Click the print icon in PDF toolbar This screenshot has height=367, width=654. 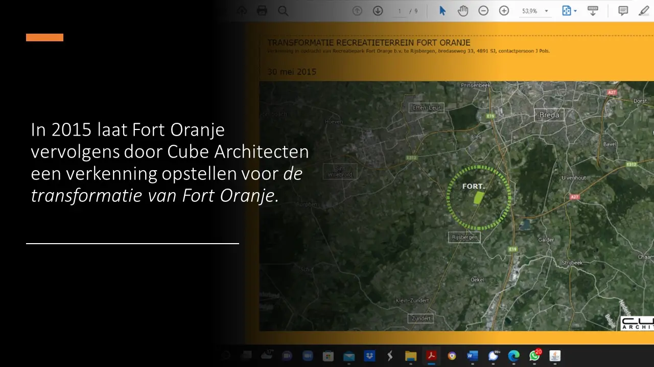pyautogui.click(x=262, y=11)
